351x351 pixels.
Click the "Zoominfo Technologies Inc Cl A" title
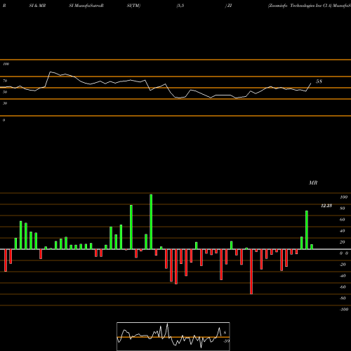pos(300,6)
